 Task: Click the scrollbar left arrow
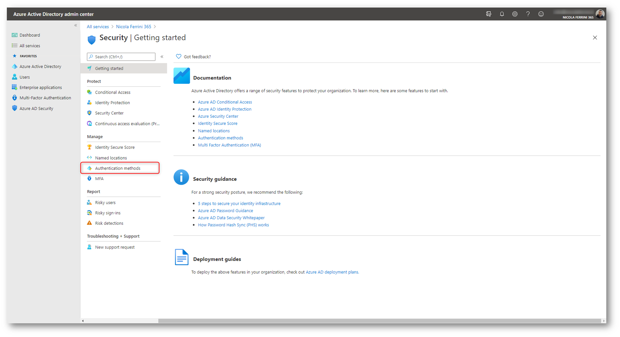83,321
